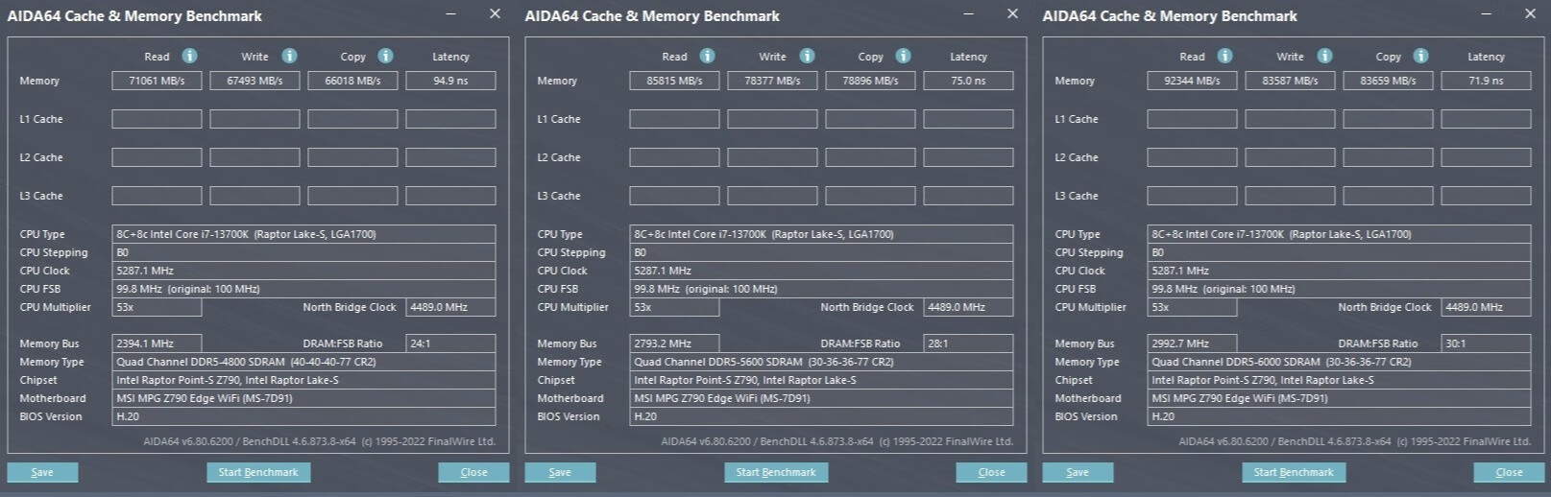Start Benchmark in the DDR5-6000 window
1551x497 pixels.
click(x=1294, y=472)
